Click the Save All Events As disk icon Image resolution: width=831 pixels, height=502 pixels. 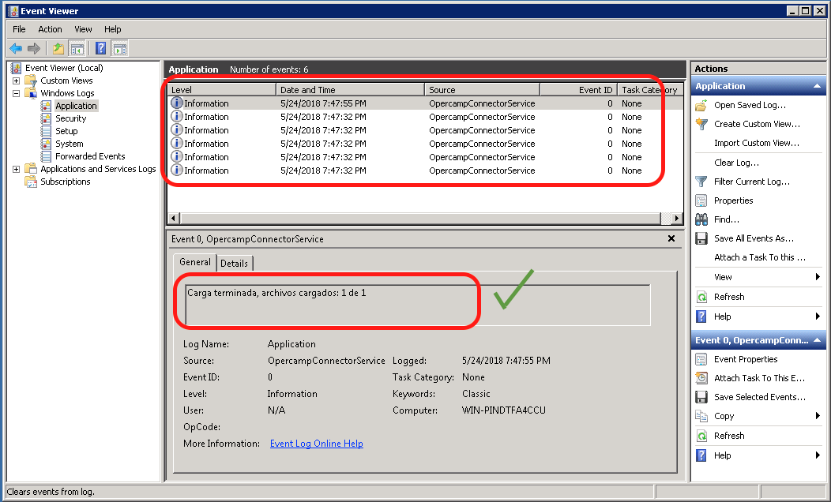click(701, 238)
